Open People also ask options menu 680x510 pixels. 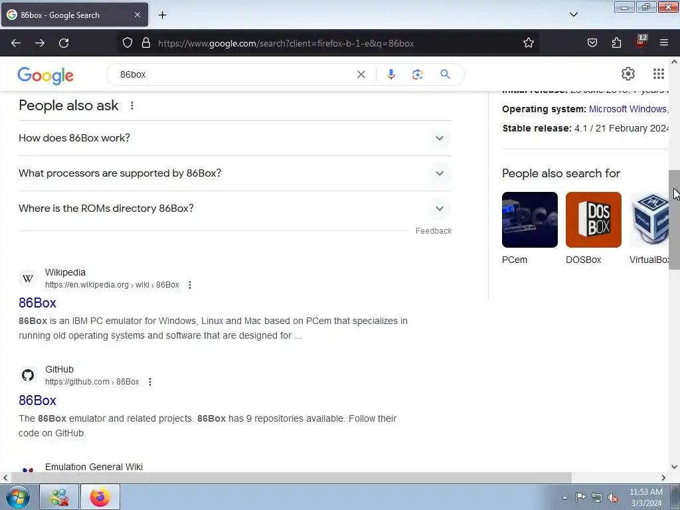click(x=132, y=106)
